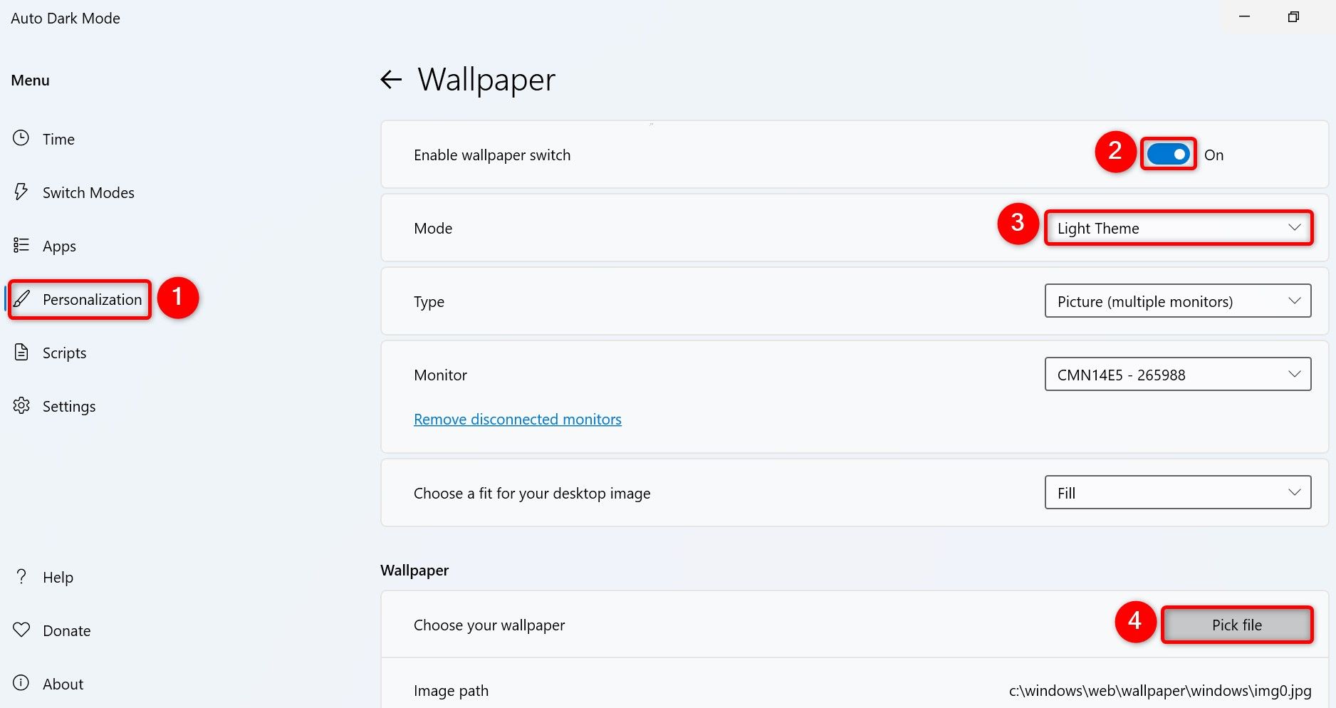
Task: Open the desktop image fit dropdown set to Fill
Action: click(x=1177, y=492)
